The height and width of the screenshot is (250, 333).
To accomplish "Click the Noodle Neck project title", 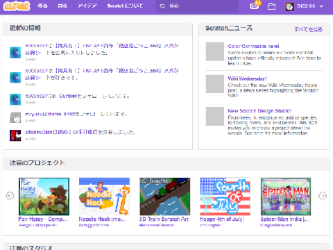I will (103, 219).
